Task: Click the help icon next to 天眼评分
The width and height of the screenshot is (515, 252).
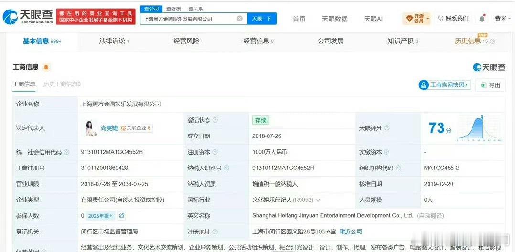Action: (387, 128)
